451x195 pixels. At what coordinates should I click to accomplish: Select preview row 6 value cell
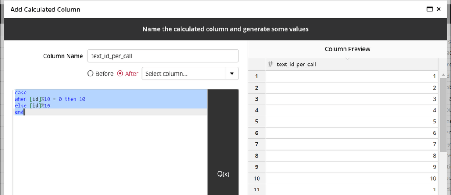(352, 133)
